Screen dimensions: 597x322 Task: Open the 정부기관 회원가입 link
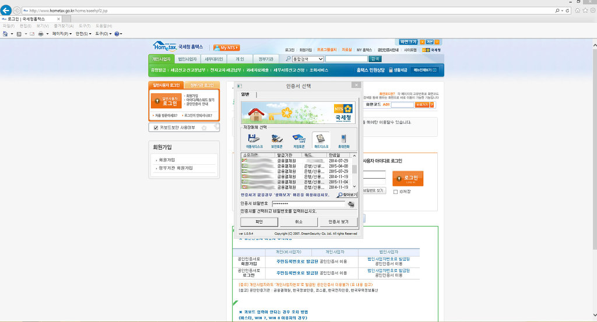[175, 168]
